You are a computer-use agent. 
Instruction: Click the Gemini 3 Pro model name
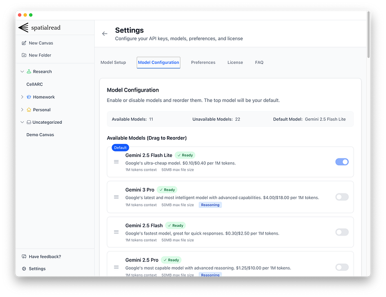[x=140, y=190]
